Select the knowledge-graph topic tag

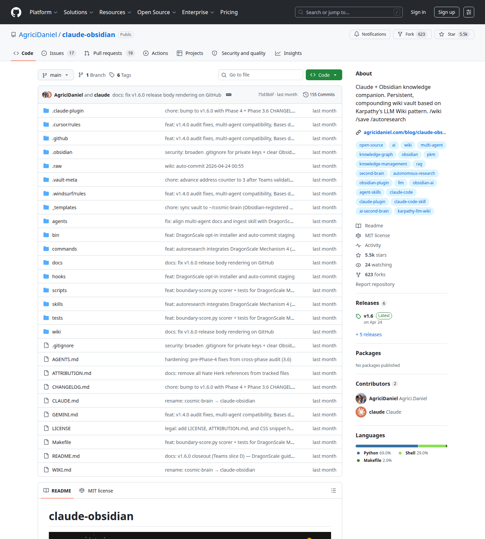[376, 155]
